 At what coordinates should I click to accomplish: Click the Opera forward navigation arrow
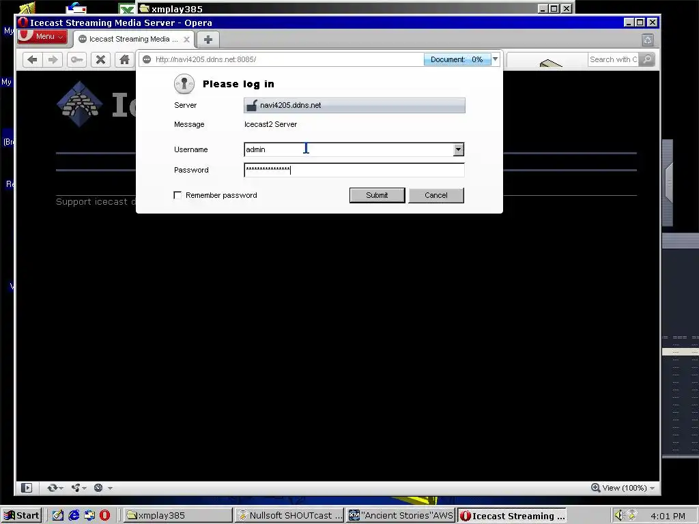click(x=53, y=59)
